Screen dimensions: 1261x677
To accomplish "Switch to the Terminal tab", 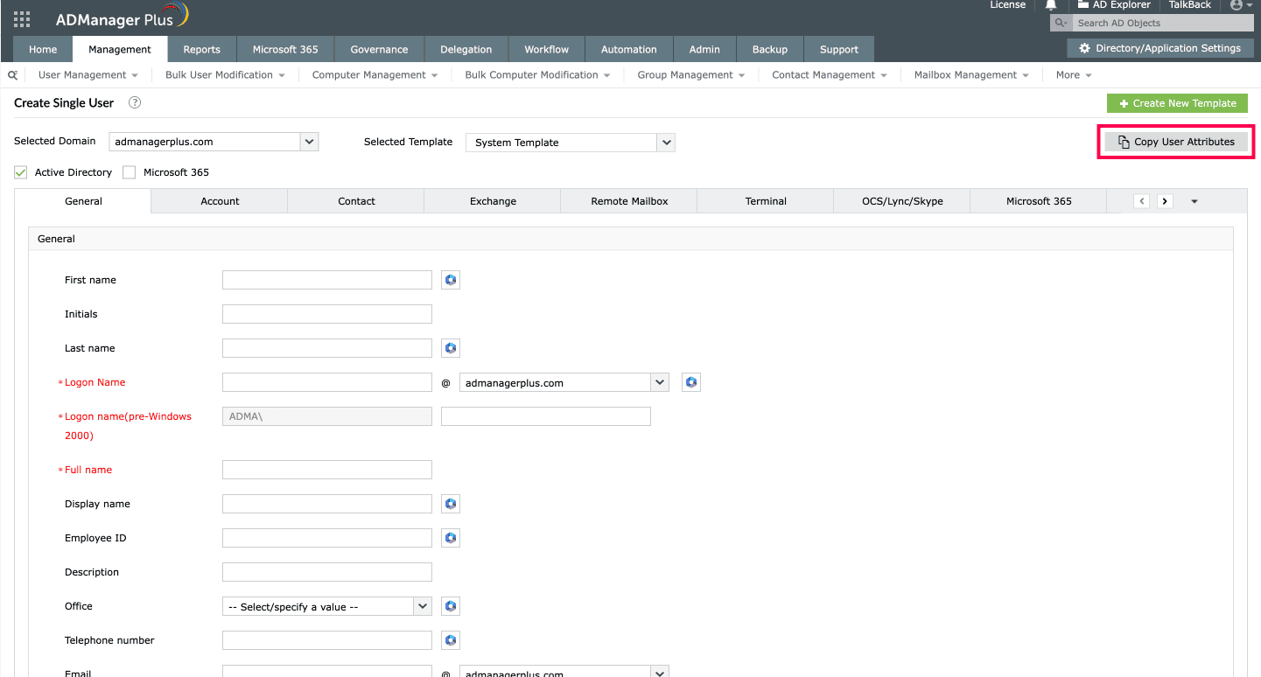I will (766, 201).
